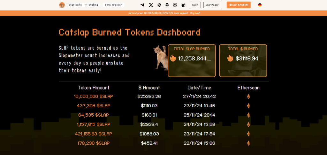The image size is (327, 155).
Task: Open the Startseite menu item
Action: pyautogui.click(x=76, y=5)
